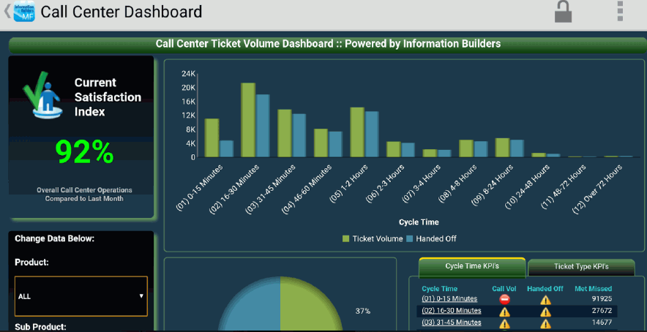Click red stop icon for 0-15 Minutes Call Vol

tap(504, 299)
